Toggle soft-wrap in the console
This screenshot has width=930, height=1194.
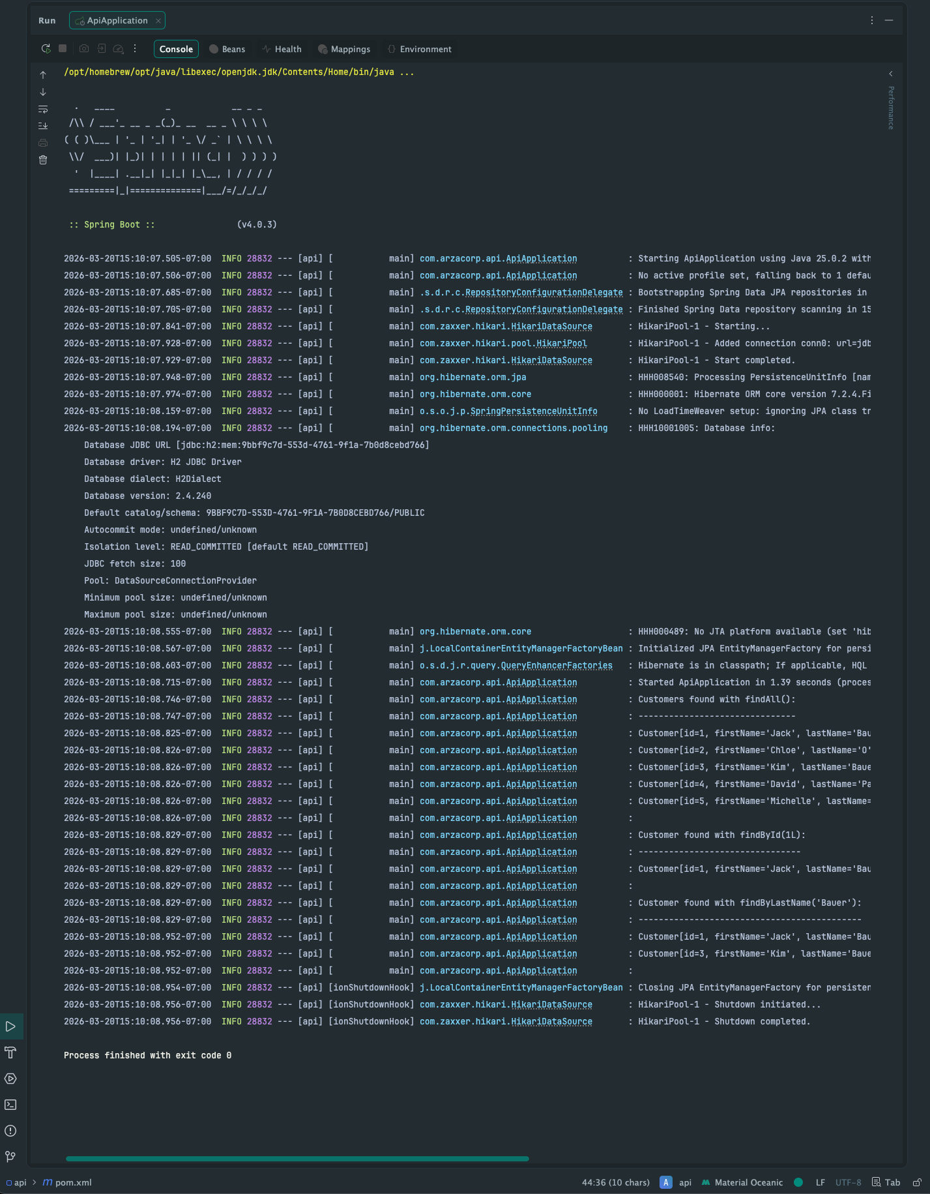coord(43,109)
